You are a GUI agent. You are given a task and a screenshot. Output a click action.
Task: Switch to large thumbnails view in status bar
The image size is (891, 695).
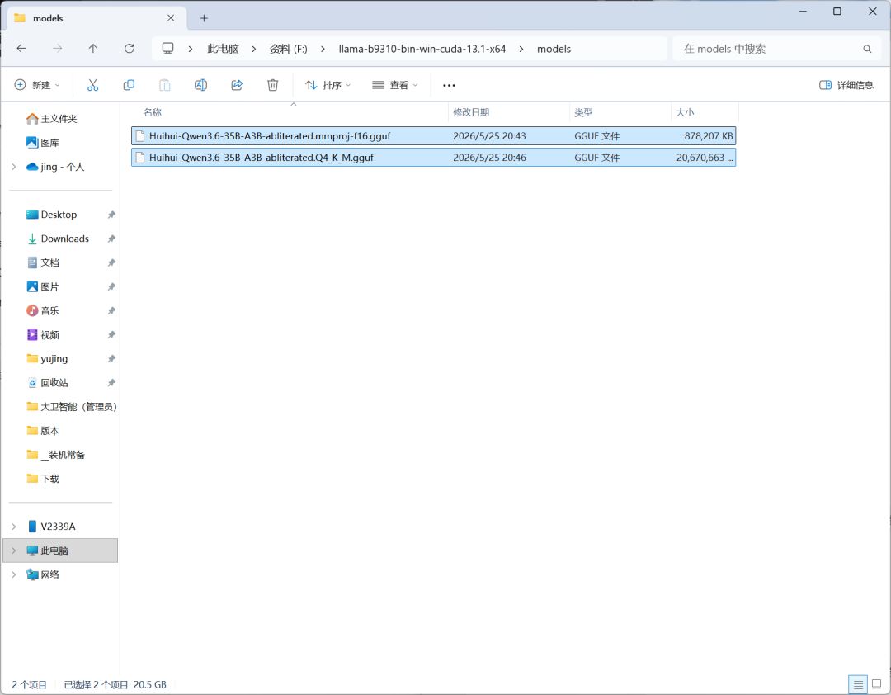tap(877, 684)
